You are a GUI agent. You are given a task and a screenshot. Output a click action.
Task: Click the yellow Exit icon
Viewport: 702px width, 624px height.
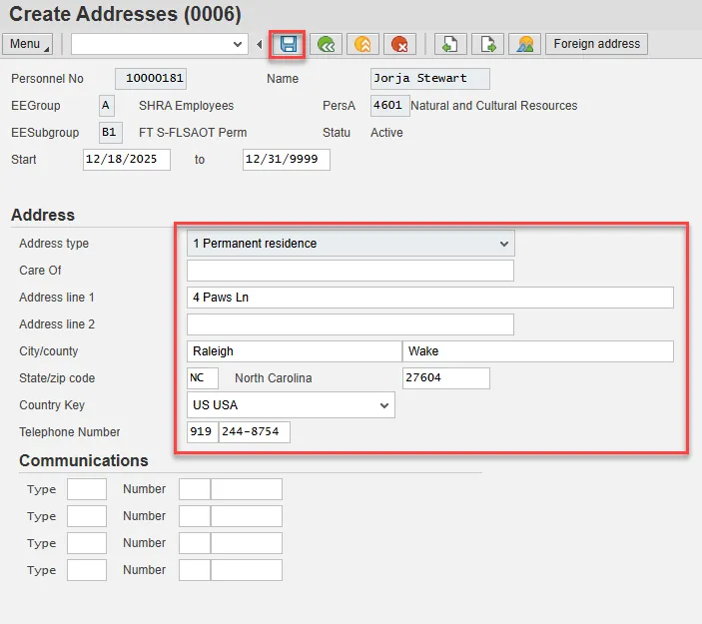point(362,44)
